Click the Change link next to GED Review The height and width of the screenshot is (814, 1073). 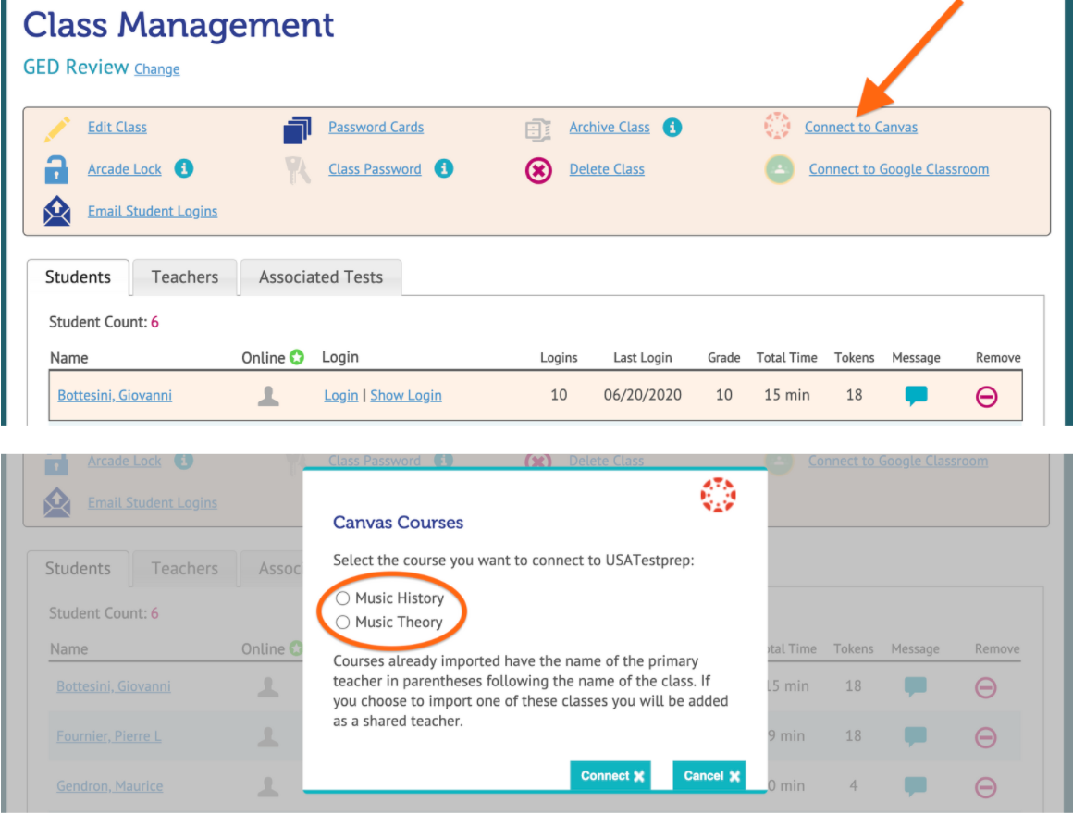[156, 69]
